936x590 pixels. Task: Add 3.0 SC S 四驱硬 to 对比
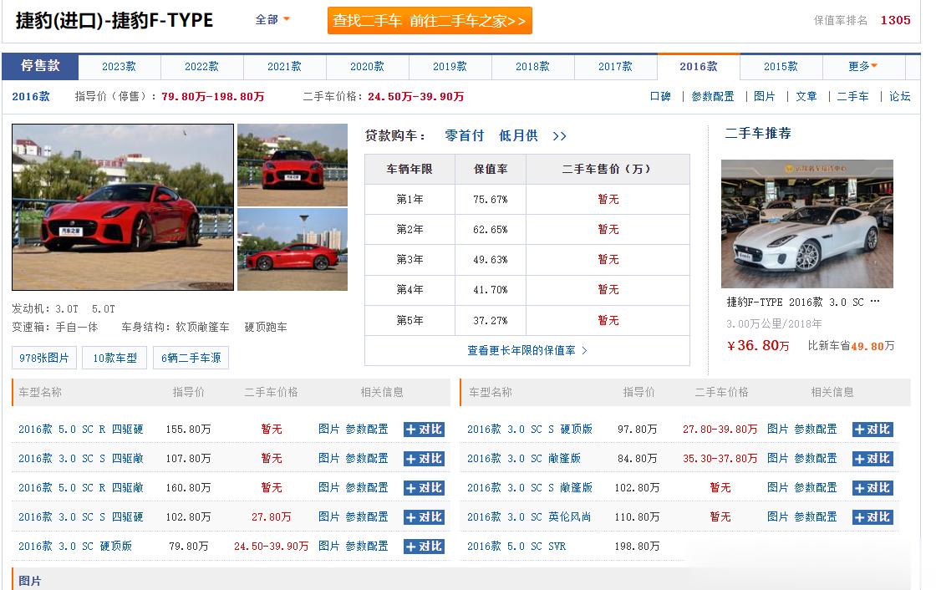[x=424, y=517]
